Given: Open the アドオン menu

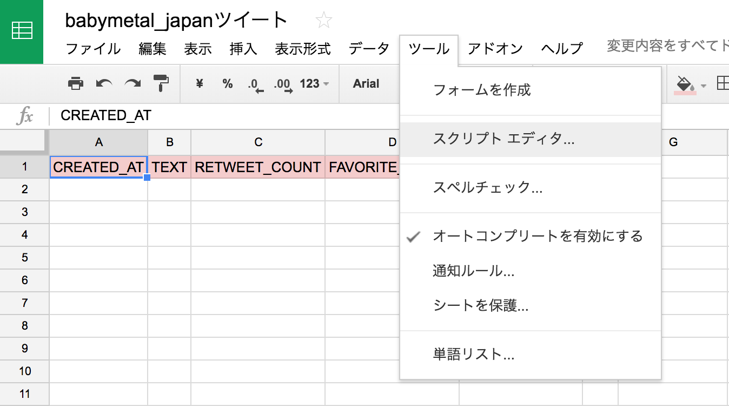Looking at the screenshot, I should [x=495, y=49].
